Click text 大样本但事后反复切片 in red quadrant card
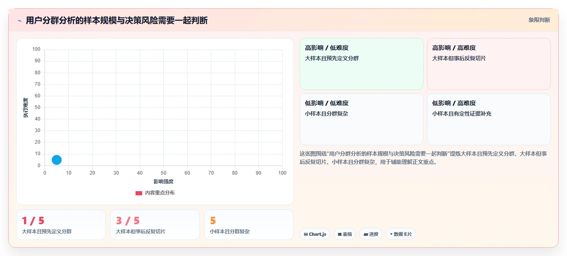 click(459, 58)
